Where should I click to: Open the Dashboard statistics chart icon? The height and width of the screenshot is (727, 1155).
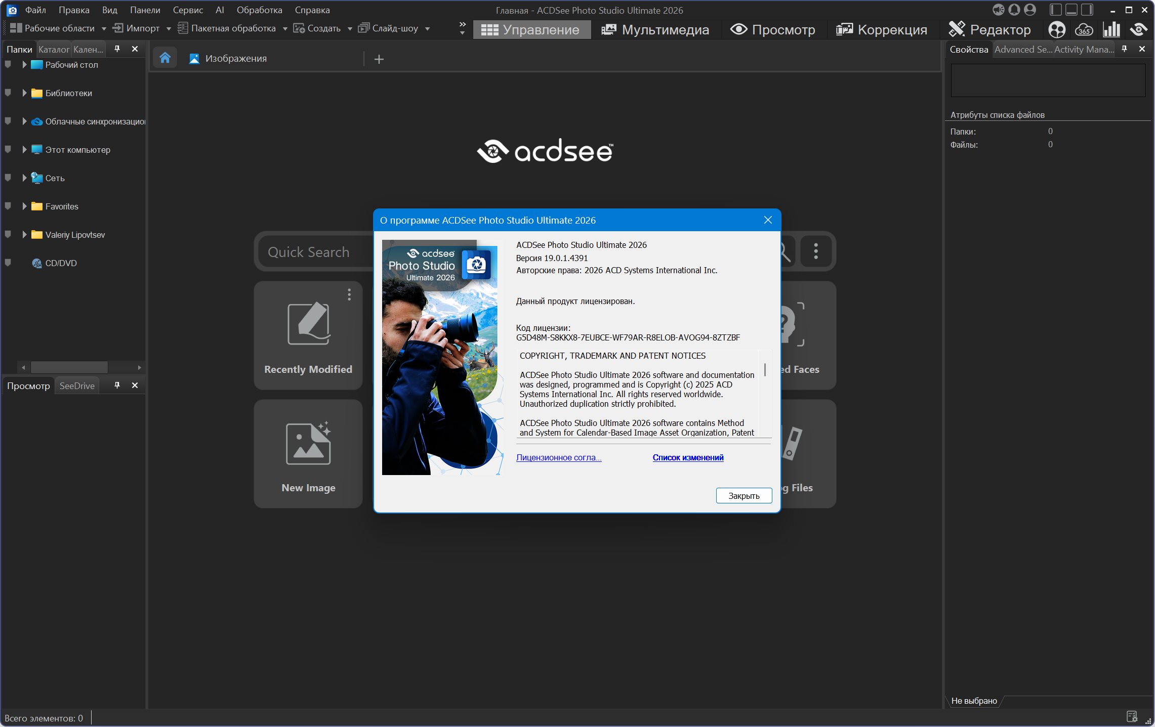point(1111,30)
